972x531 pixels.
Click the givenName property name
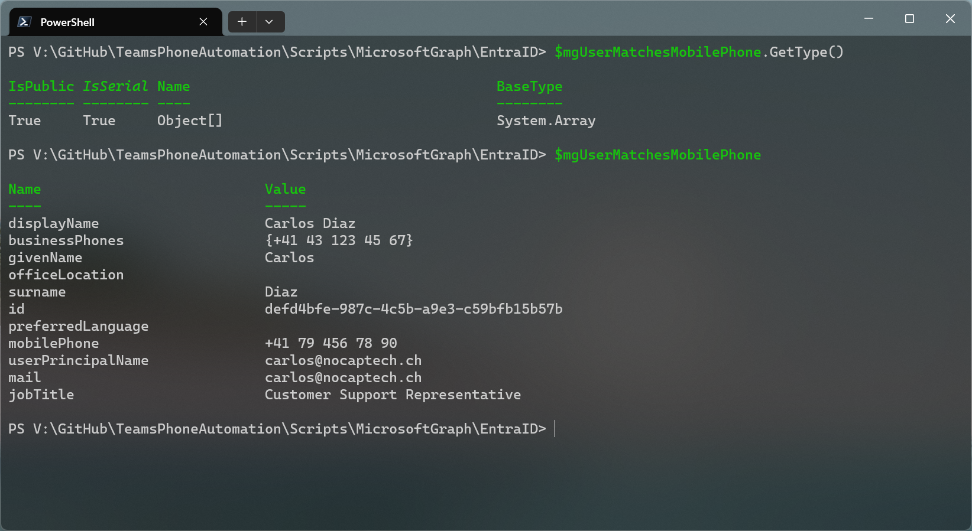tap(46, 258)
